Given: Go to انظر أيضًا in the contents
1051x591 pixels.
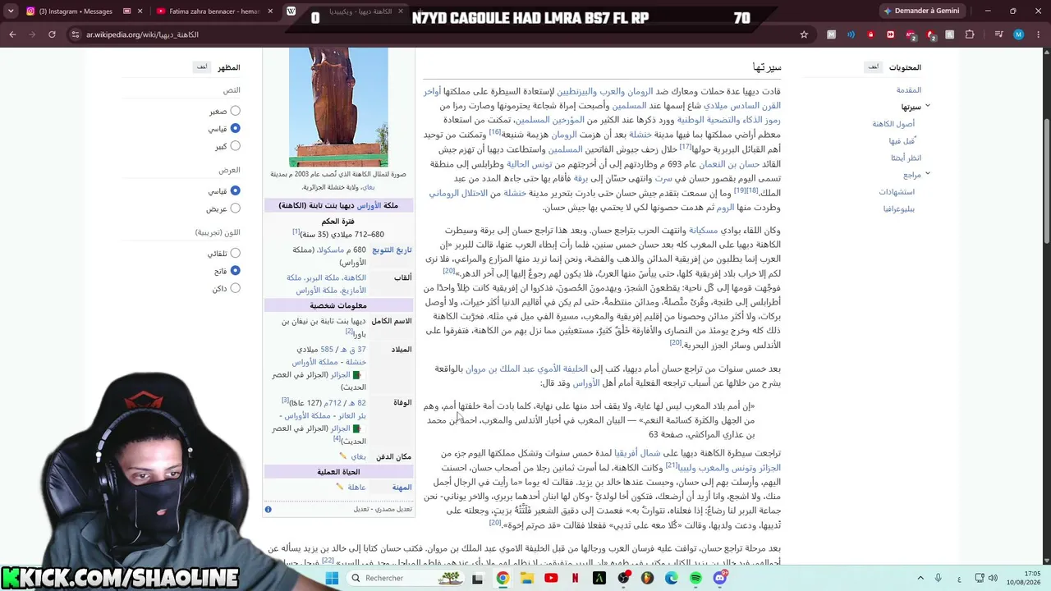Looking at the screenshot, I should click(x=906, y=158).
